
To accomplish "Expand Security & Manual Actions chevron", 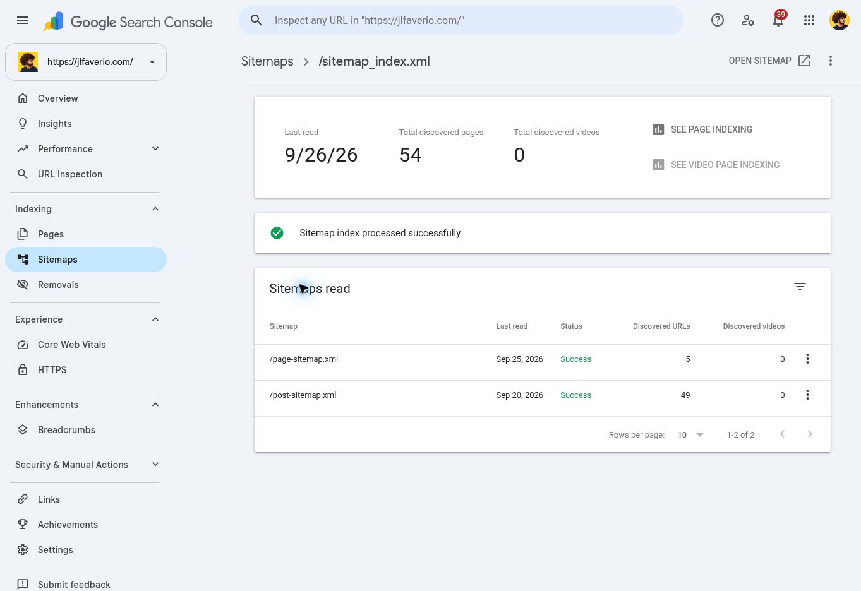I will pyautogui.click(x=155, y=465).
